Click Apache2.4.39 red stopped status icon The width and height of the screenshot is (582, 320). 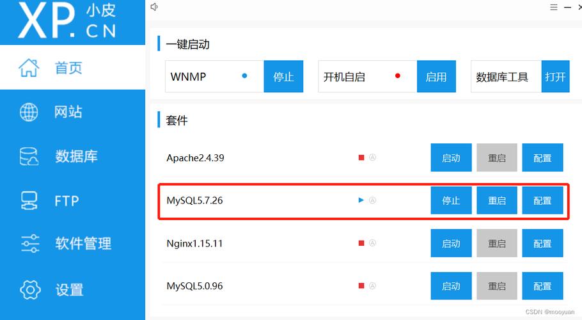pos(361,157)
